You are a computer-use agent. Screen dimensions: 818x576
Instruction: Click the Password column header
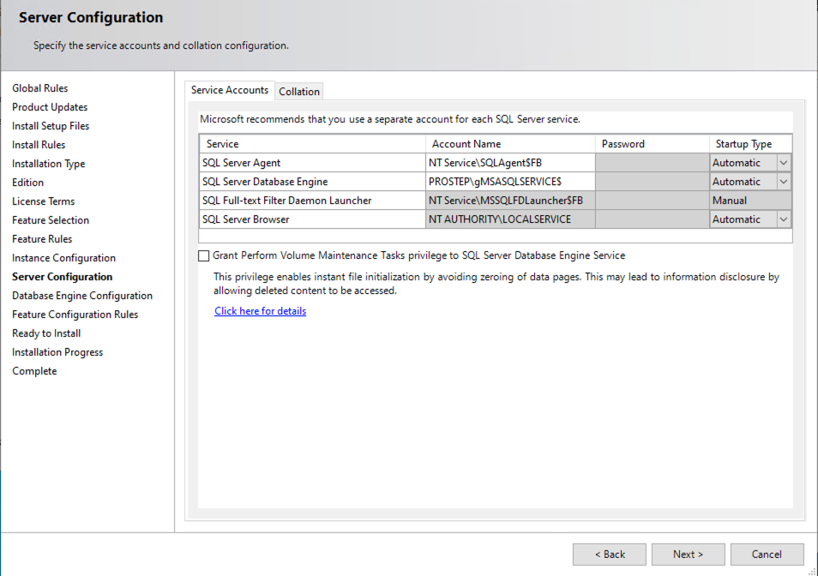pyautogui.click(x=653, y=144)
